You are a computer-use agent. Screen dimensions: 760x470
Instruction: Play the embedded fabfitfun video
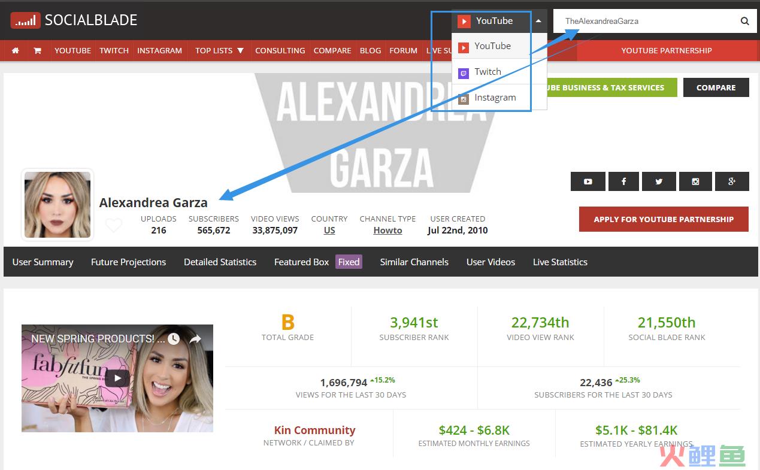(117, 378)
